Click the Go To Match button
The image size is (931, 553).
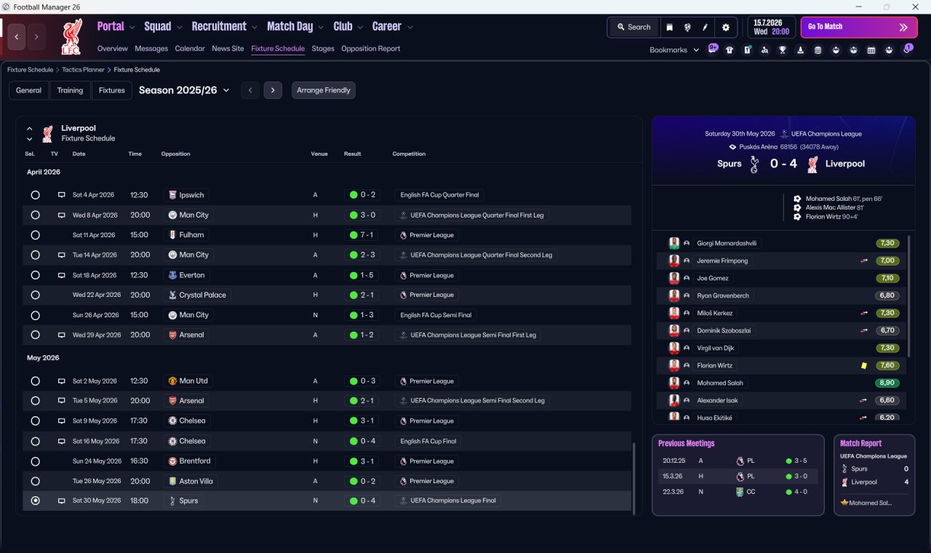click(859, 27)
